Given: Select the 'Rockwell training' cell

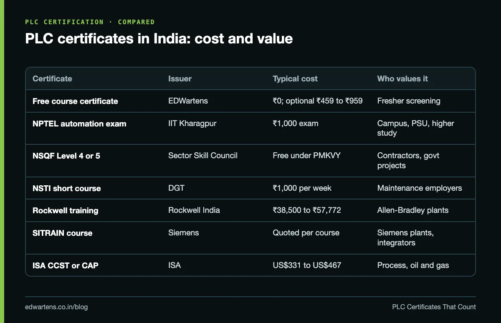Looking at the screenshot, I should coord(66,210).
